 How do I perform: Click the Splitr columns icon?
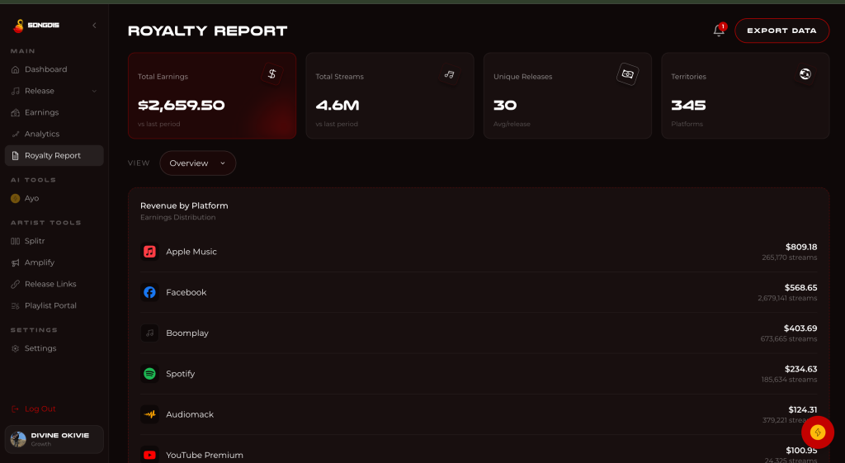tap(15, 241)
